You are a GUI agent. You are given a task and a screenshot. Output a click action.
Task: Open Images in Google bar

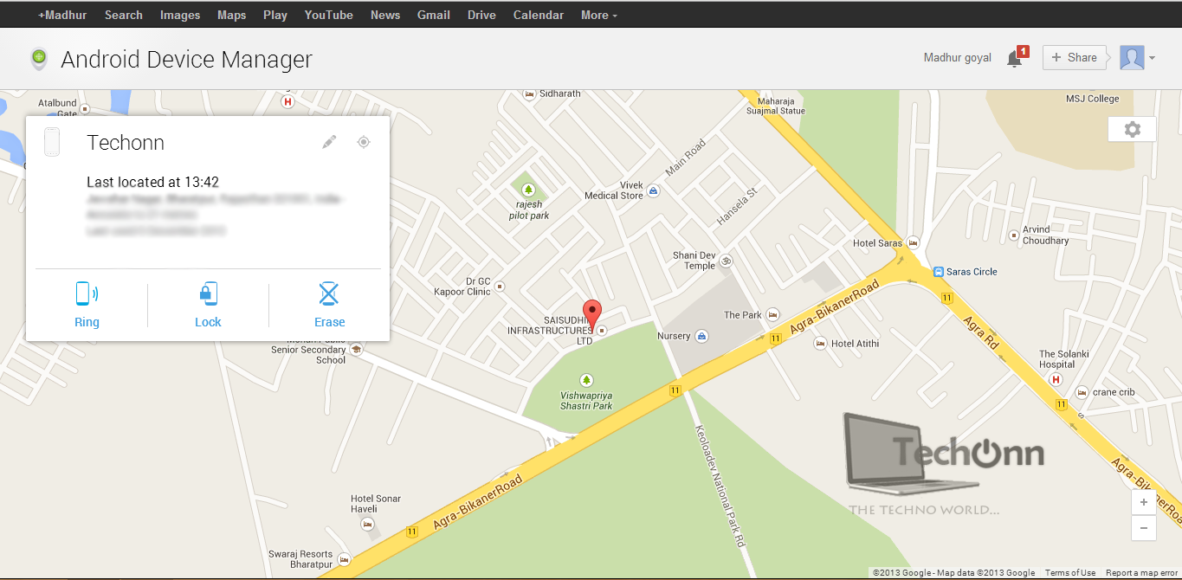[x=180, y=15]
